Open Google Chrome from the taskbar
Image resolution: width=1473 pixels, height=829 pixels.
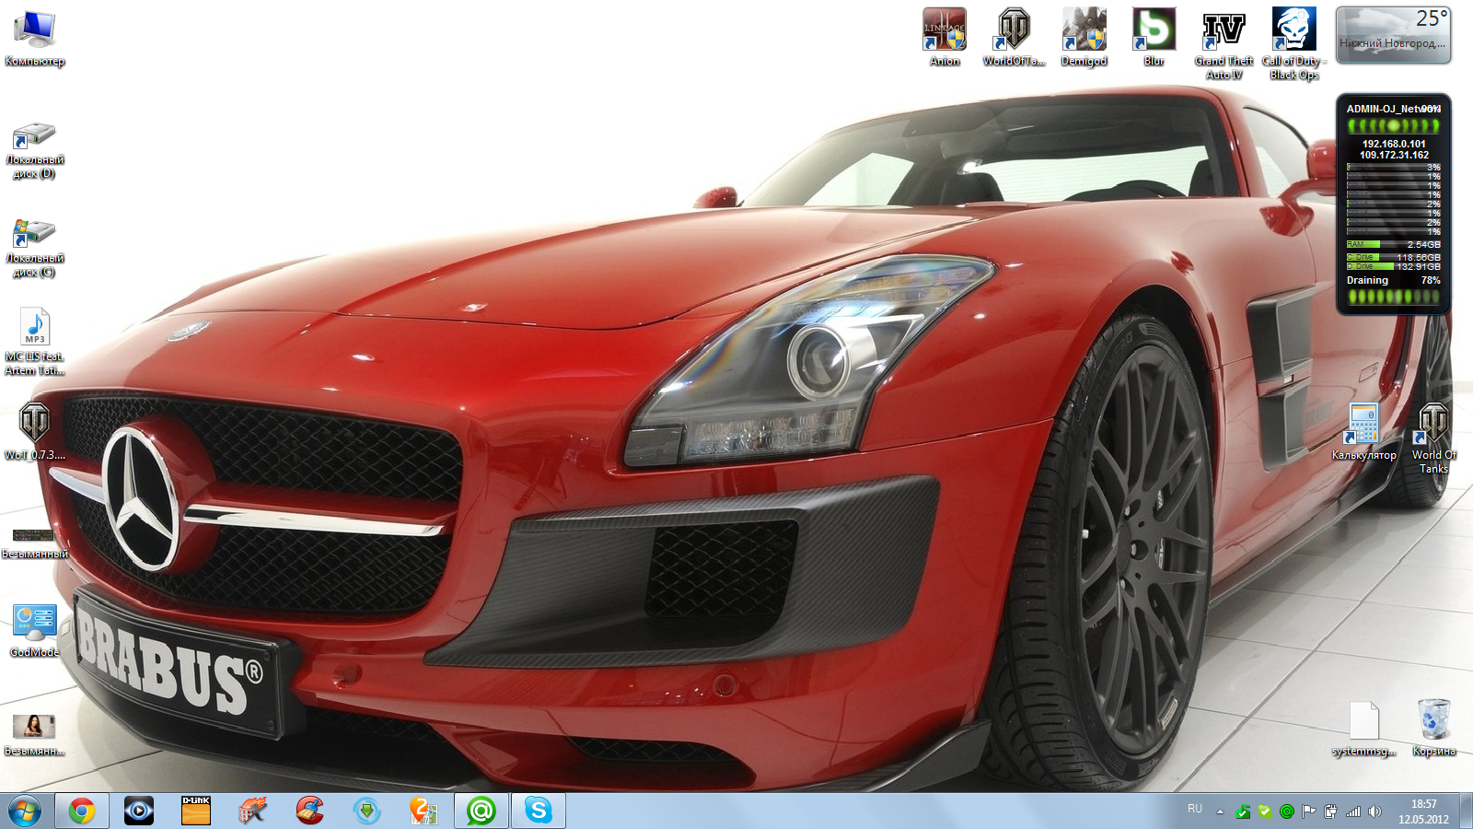coord(82,811)
